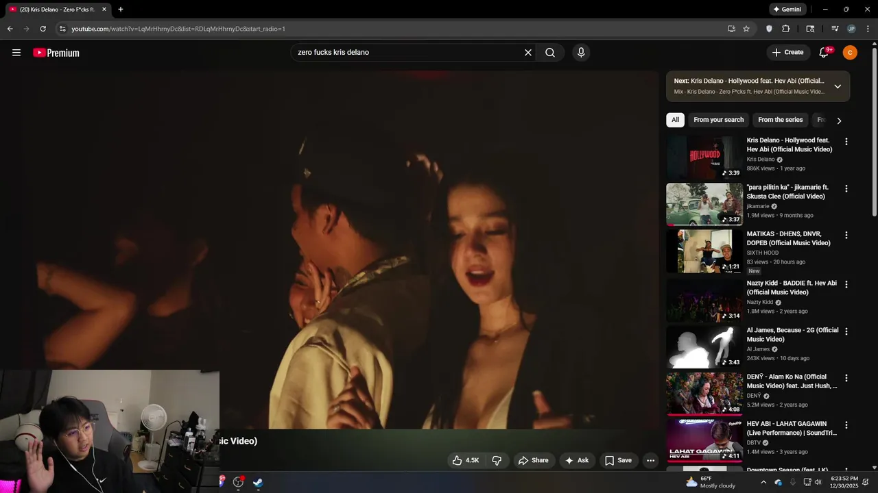Viewport: 878px width, 493px height.
Task: Open DENY Alam Ko Na title
Action: pos(792,381)
